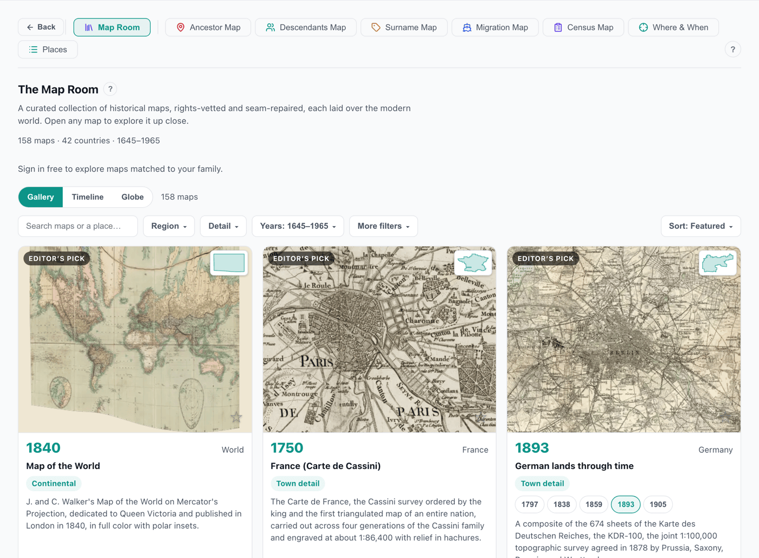Select year 1838 for German lands
The height and width of the screenshot is (558, 759).
click(562, 504)
